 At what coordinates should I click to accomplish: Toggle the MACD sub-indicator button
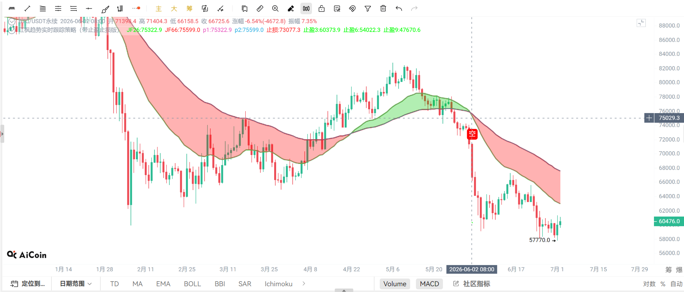429,284
